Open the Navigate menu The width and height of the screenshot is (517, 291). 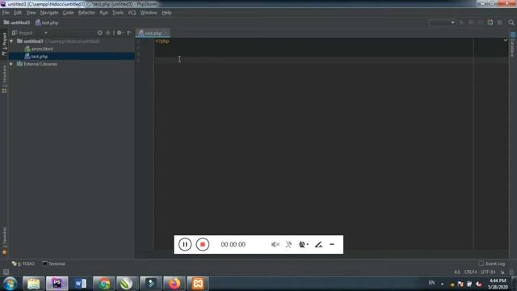point(49,13)
